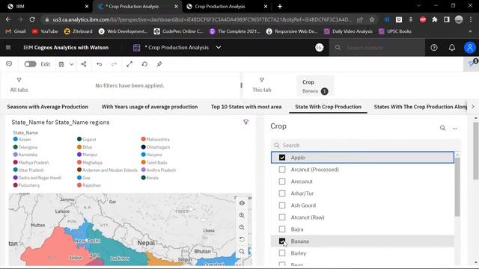Expand the save options arrow
The height and width of the screenshot is (269, 479).
pyautogui.click(x=72, y=64)
